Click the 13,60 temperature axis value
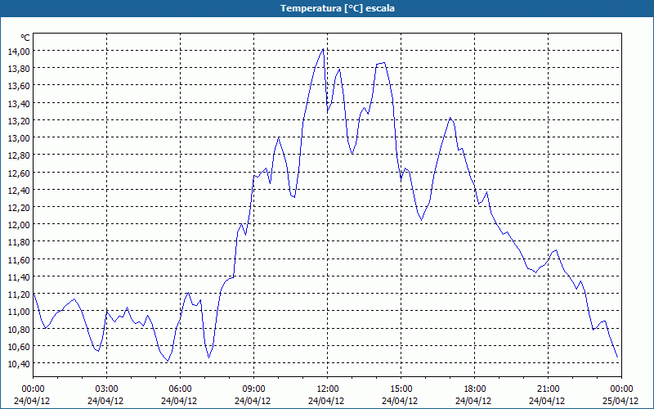The width and height of the screenshot is (654, 409). (19, 86)
